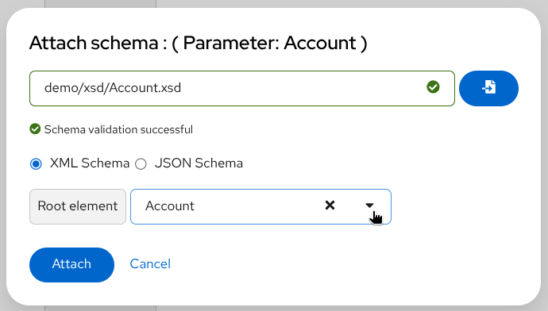Expand the Root element dropdown arrow

click(x=369, y=205)
